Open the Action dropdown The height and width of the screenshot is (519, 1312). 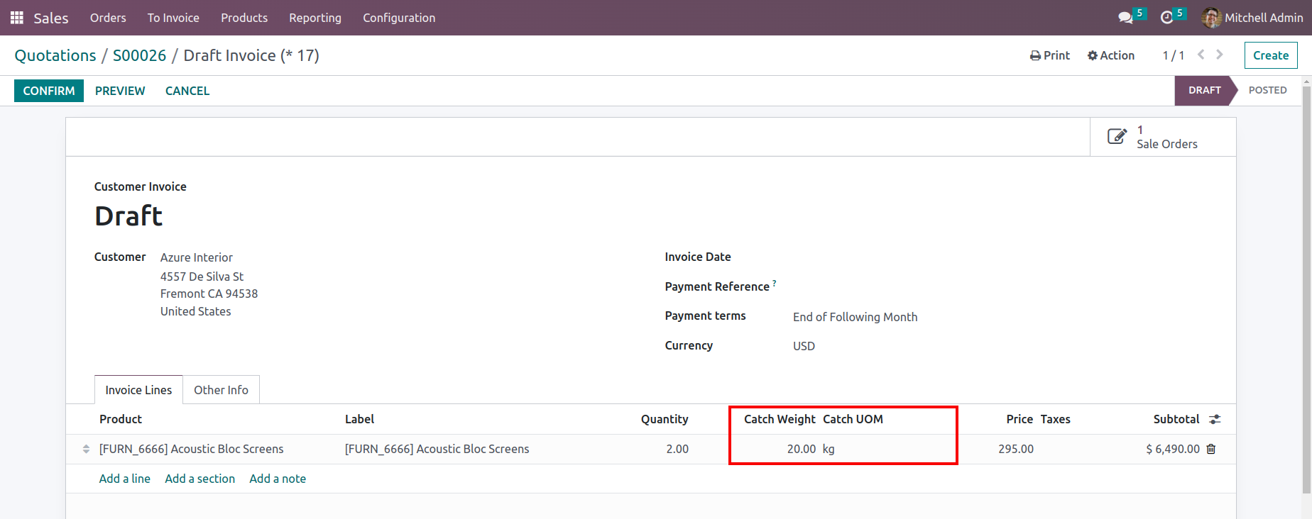tap(1111, 55)
